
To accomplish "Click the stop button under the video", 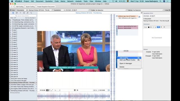I will coord(75,90).
